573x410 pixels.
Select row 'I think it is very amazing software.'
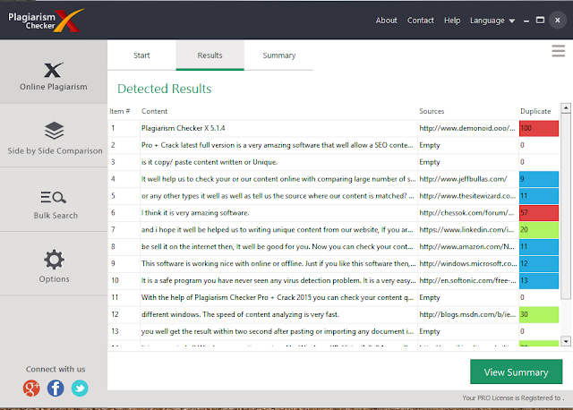(x=334, y=213)
